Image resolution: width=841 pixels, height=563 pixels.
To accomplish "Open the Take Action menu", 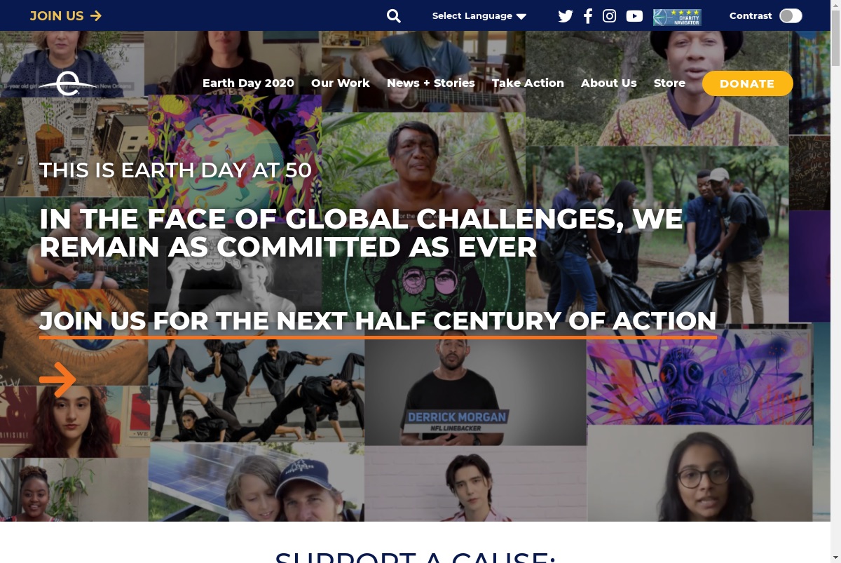I will point(528,83).
